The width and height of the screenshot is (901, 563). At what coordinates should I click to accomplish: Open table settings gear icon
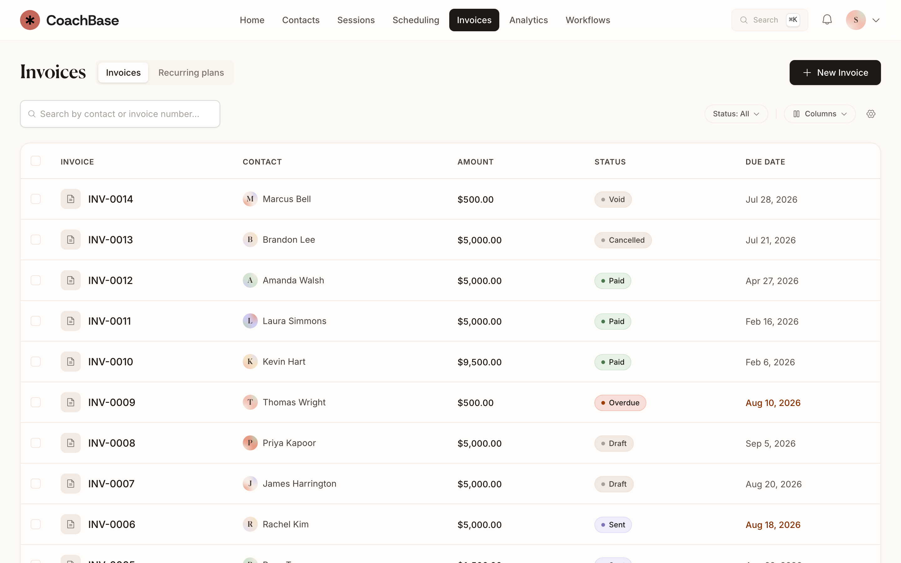[x=870, y=114]
